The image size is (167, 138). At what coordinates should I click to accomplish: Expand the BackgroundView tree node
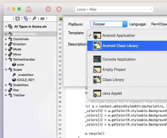(6, 34)
